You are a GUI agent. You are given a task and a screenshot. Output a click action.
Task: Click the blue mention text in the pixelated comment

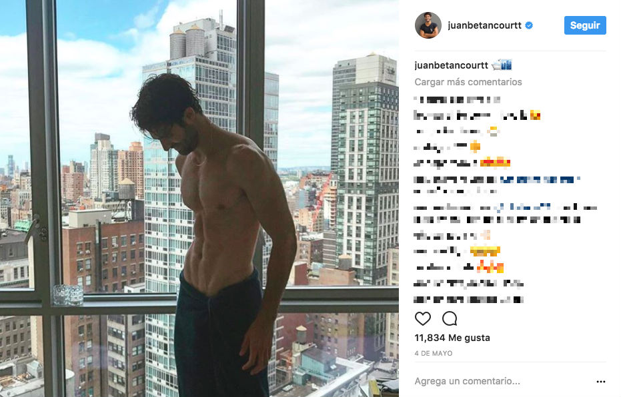coord(539,180)
